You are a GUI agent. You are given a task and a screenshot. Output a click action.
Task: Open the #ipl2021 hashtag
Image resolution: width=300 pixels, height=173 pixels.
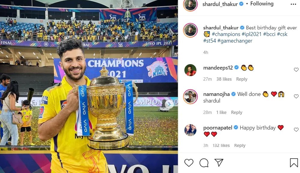[x=251, y=34]
